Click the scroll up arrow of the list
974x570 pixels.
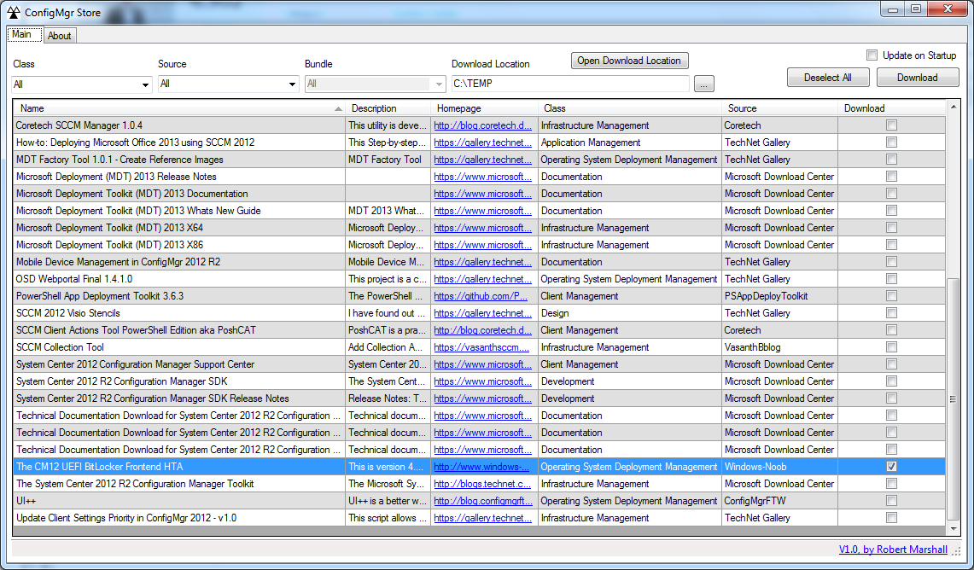(953, 108)
